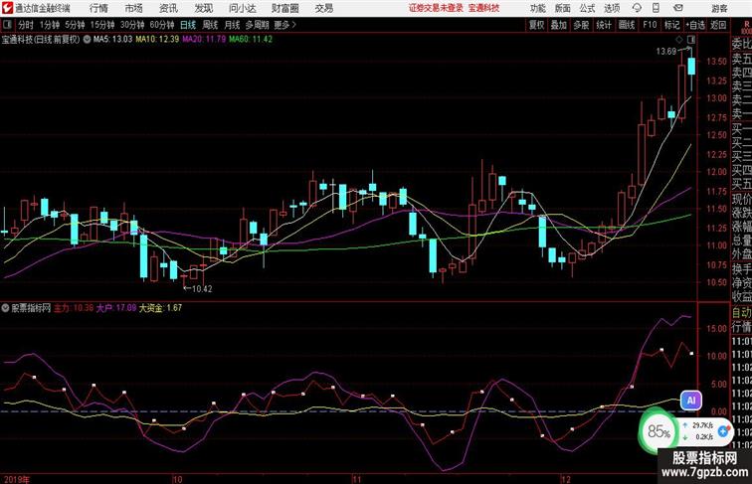This screenshot has height=484, width=752.
Task: Open the 发现 menu
Action: [203, 8]
